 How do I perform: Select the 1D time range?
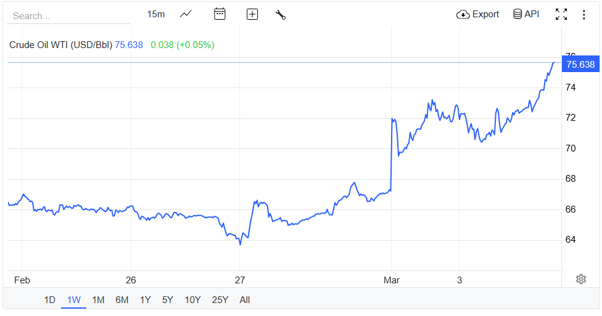[49, 300]
